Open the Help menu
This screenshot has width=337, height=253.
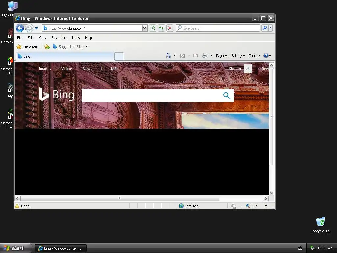(x=88, y=38)
